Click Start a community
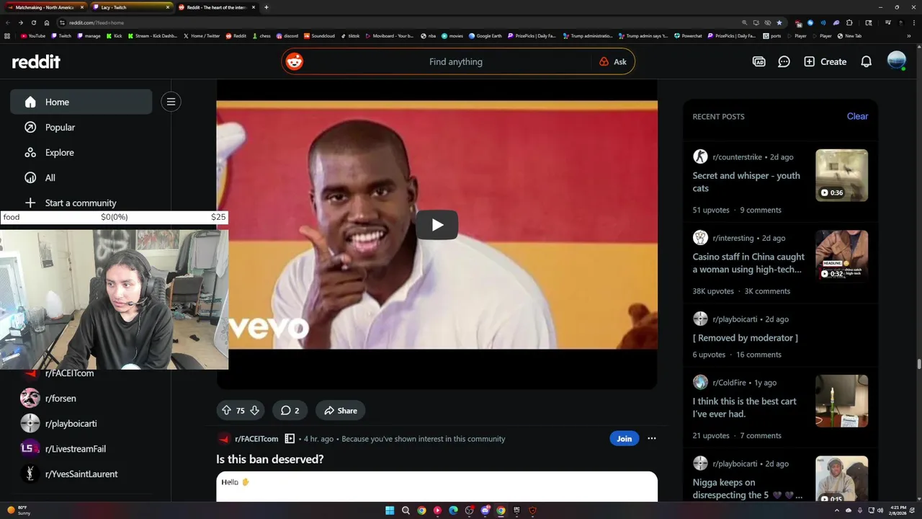 click(x=81, y=203)
